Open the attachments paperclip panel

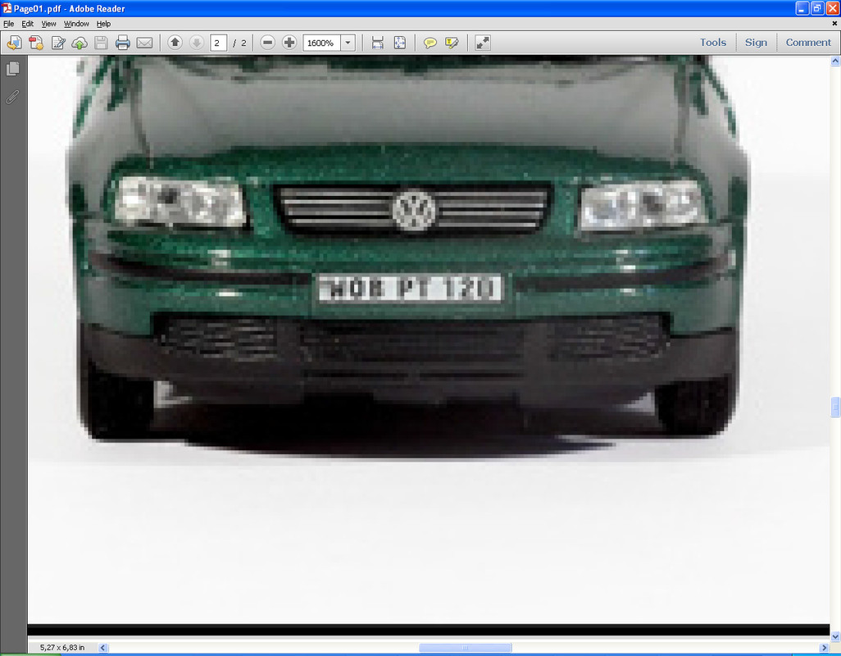tap(13, 97)
